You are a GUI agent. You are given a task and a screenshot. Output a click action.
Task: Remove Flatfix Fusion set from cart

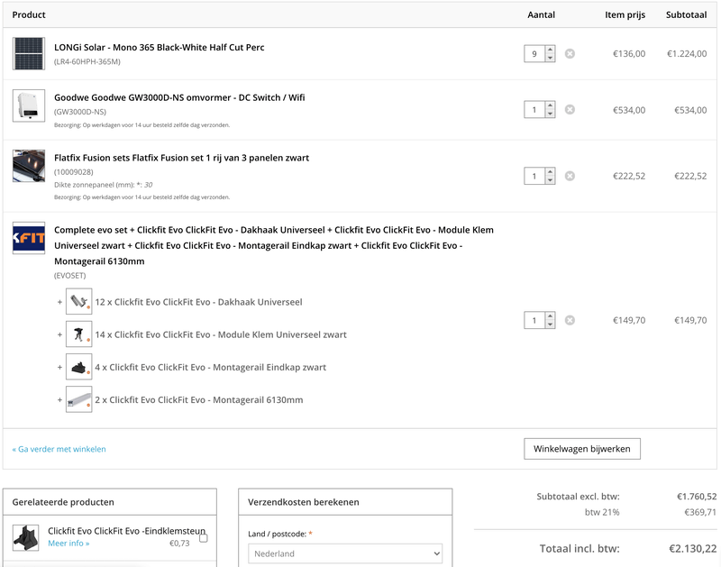point(570,176)
